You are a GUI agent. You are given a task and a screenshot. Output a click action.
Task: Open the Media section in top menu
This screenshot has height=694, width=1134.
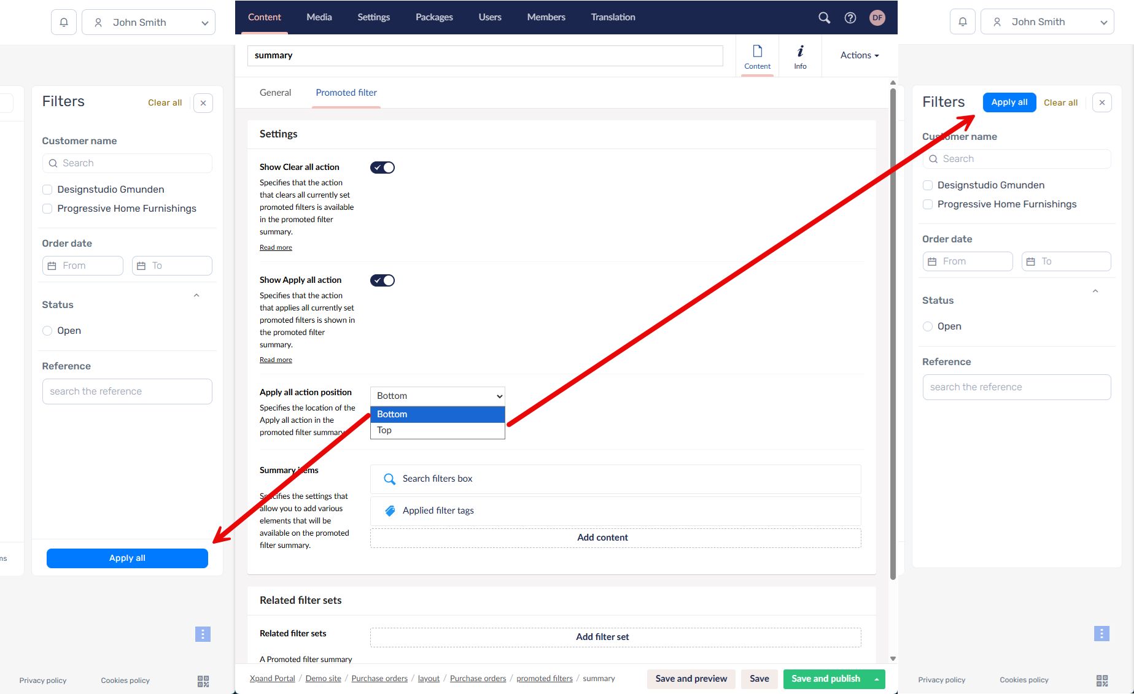click(x=319, y=17)
